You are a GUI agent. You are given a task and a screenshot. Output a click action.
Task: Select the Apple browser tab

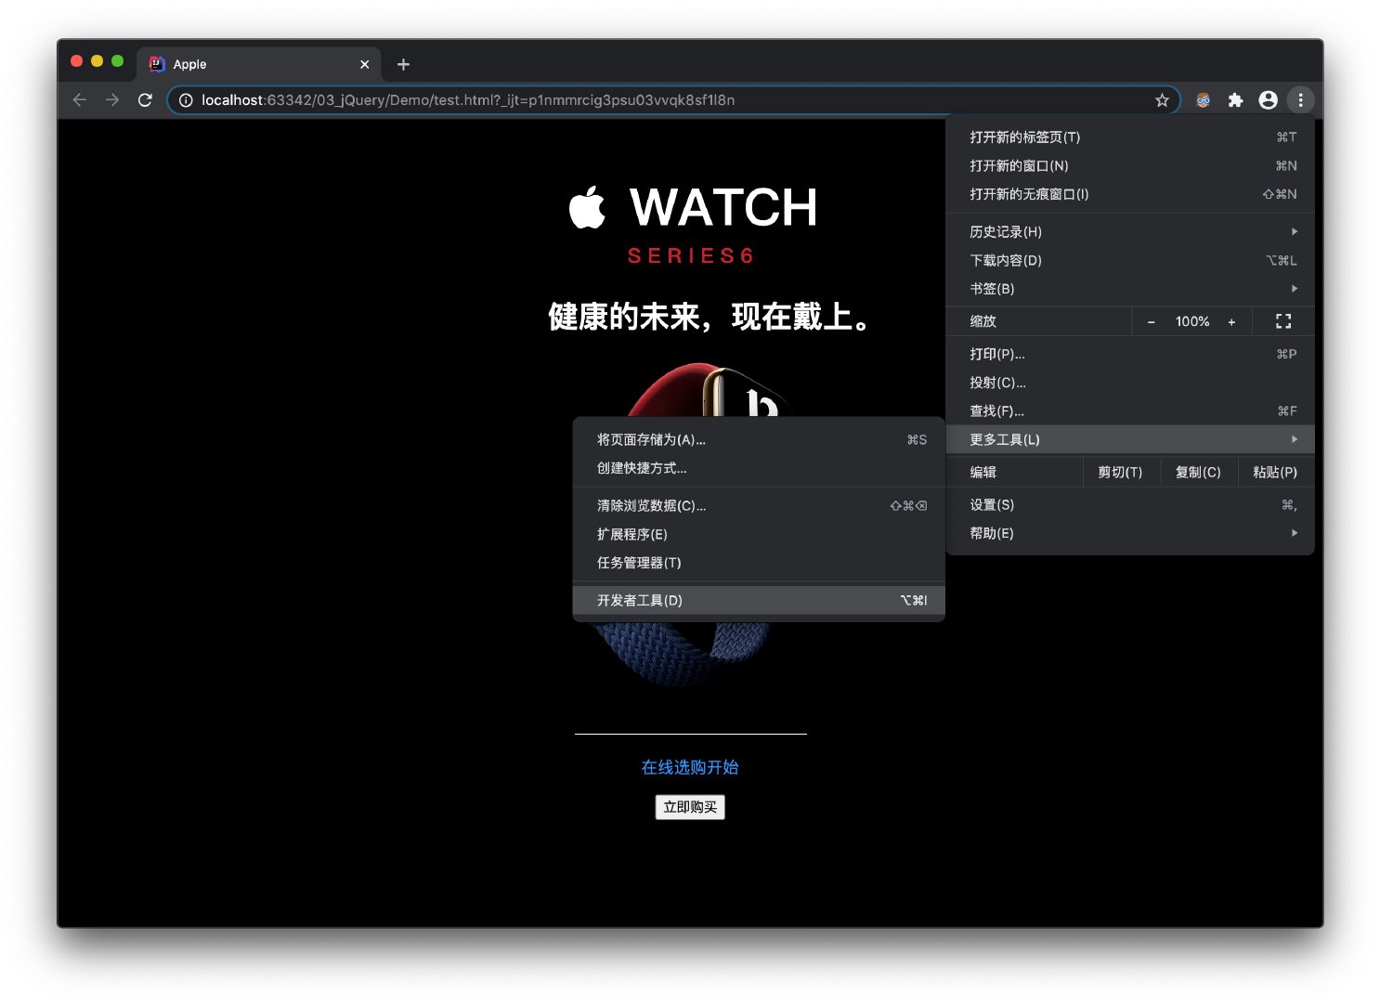[x=259, y=64]
